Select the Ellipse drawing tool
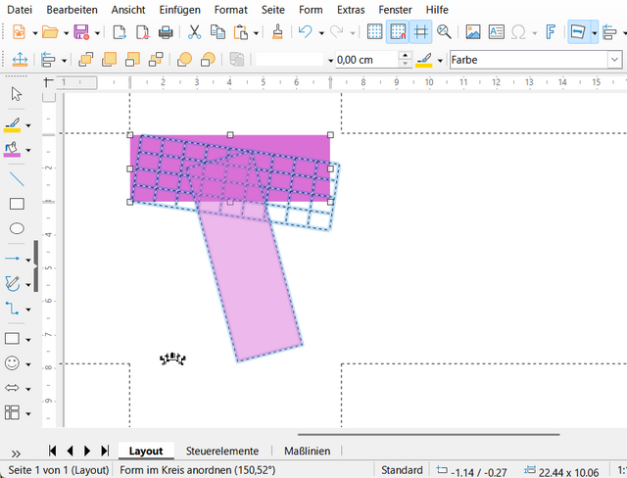 (x=17, y=229)
